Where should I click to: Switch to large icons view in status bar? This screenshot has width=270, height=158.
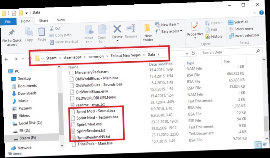coord(265,144)
